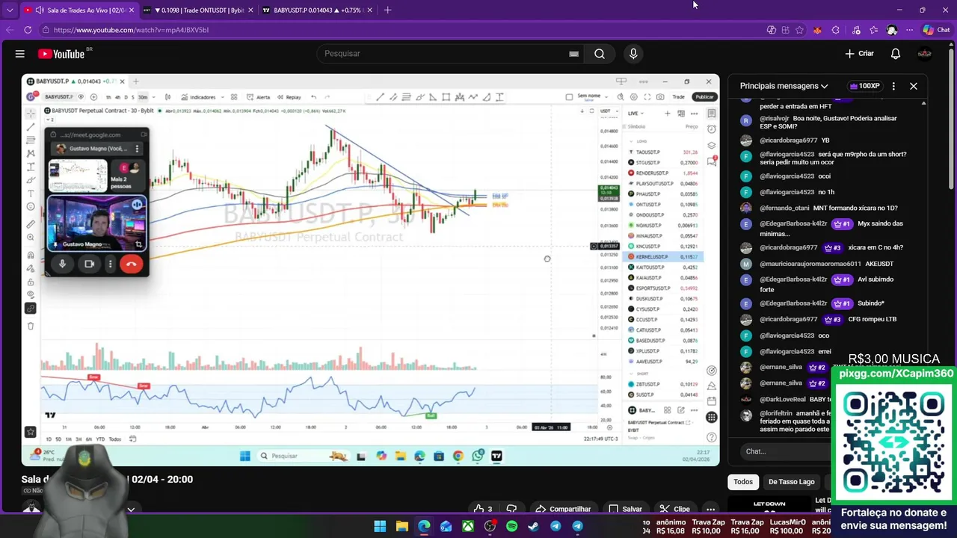
Task: Mute the Sala de Trades tab audio
Action: [x=39, y=10]
